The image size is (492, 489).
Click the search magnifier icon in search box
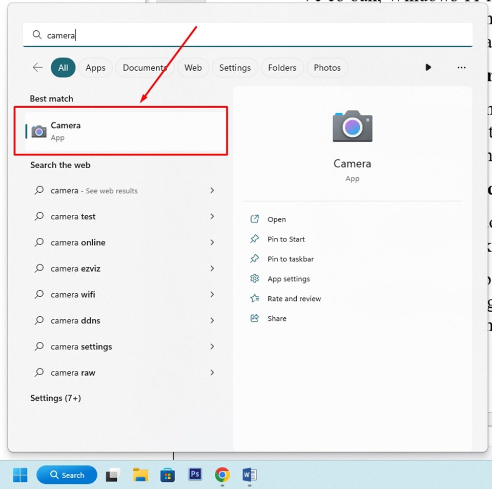pyautogui.click(x=37, y=35)
